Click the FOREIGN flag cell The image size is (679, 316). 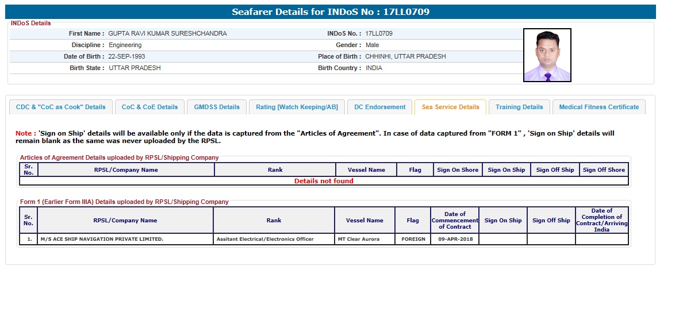point(413,239)
